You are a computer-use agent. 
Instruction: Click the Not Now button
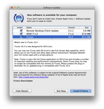61,91
